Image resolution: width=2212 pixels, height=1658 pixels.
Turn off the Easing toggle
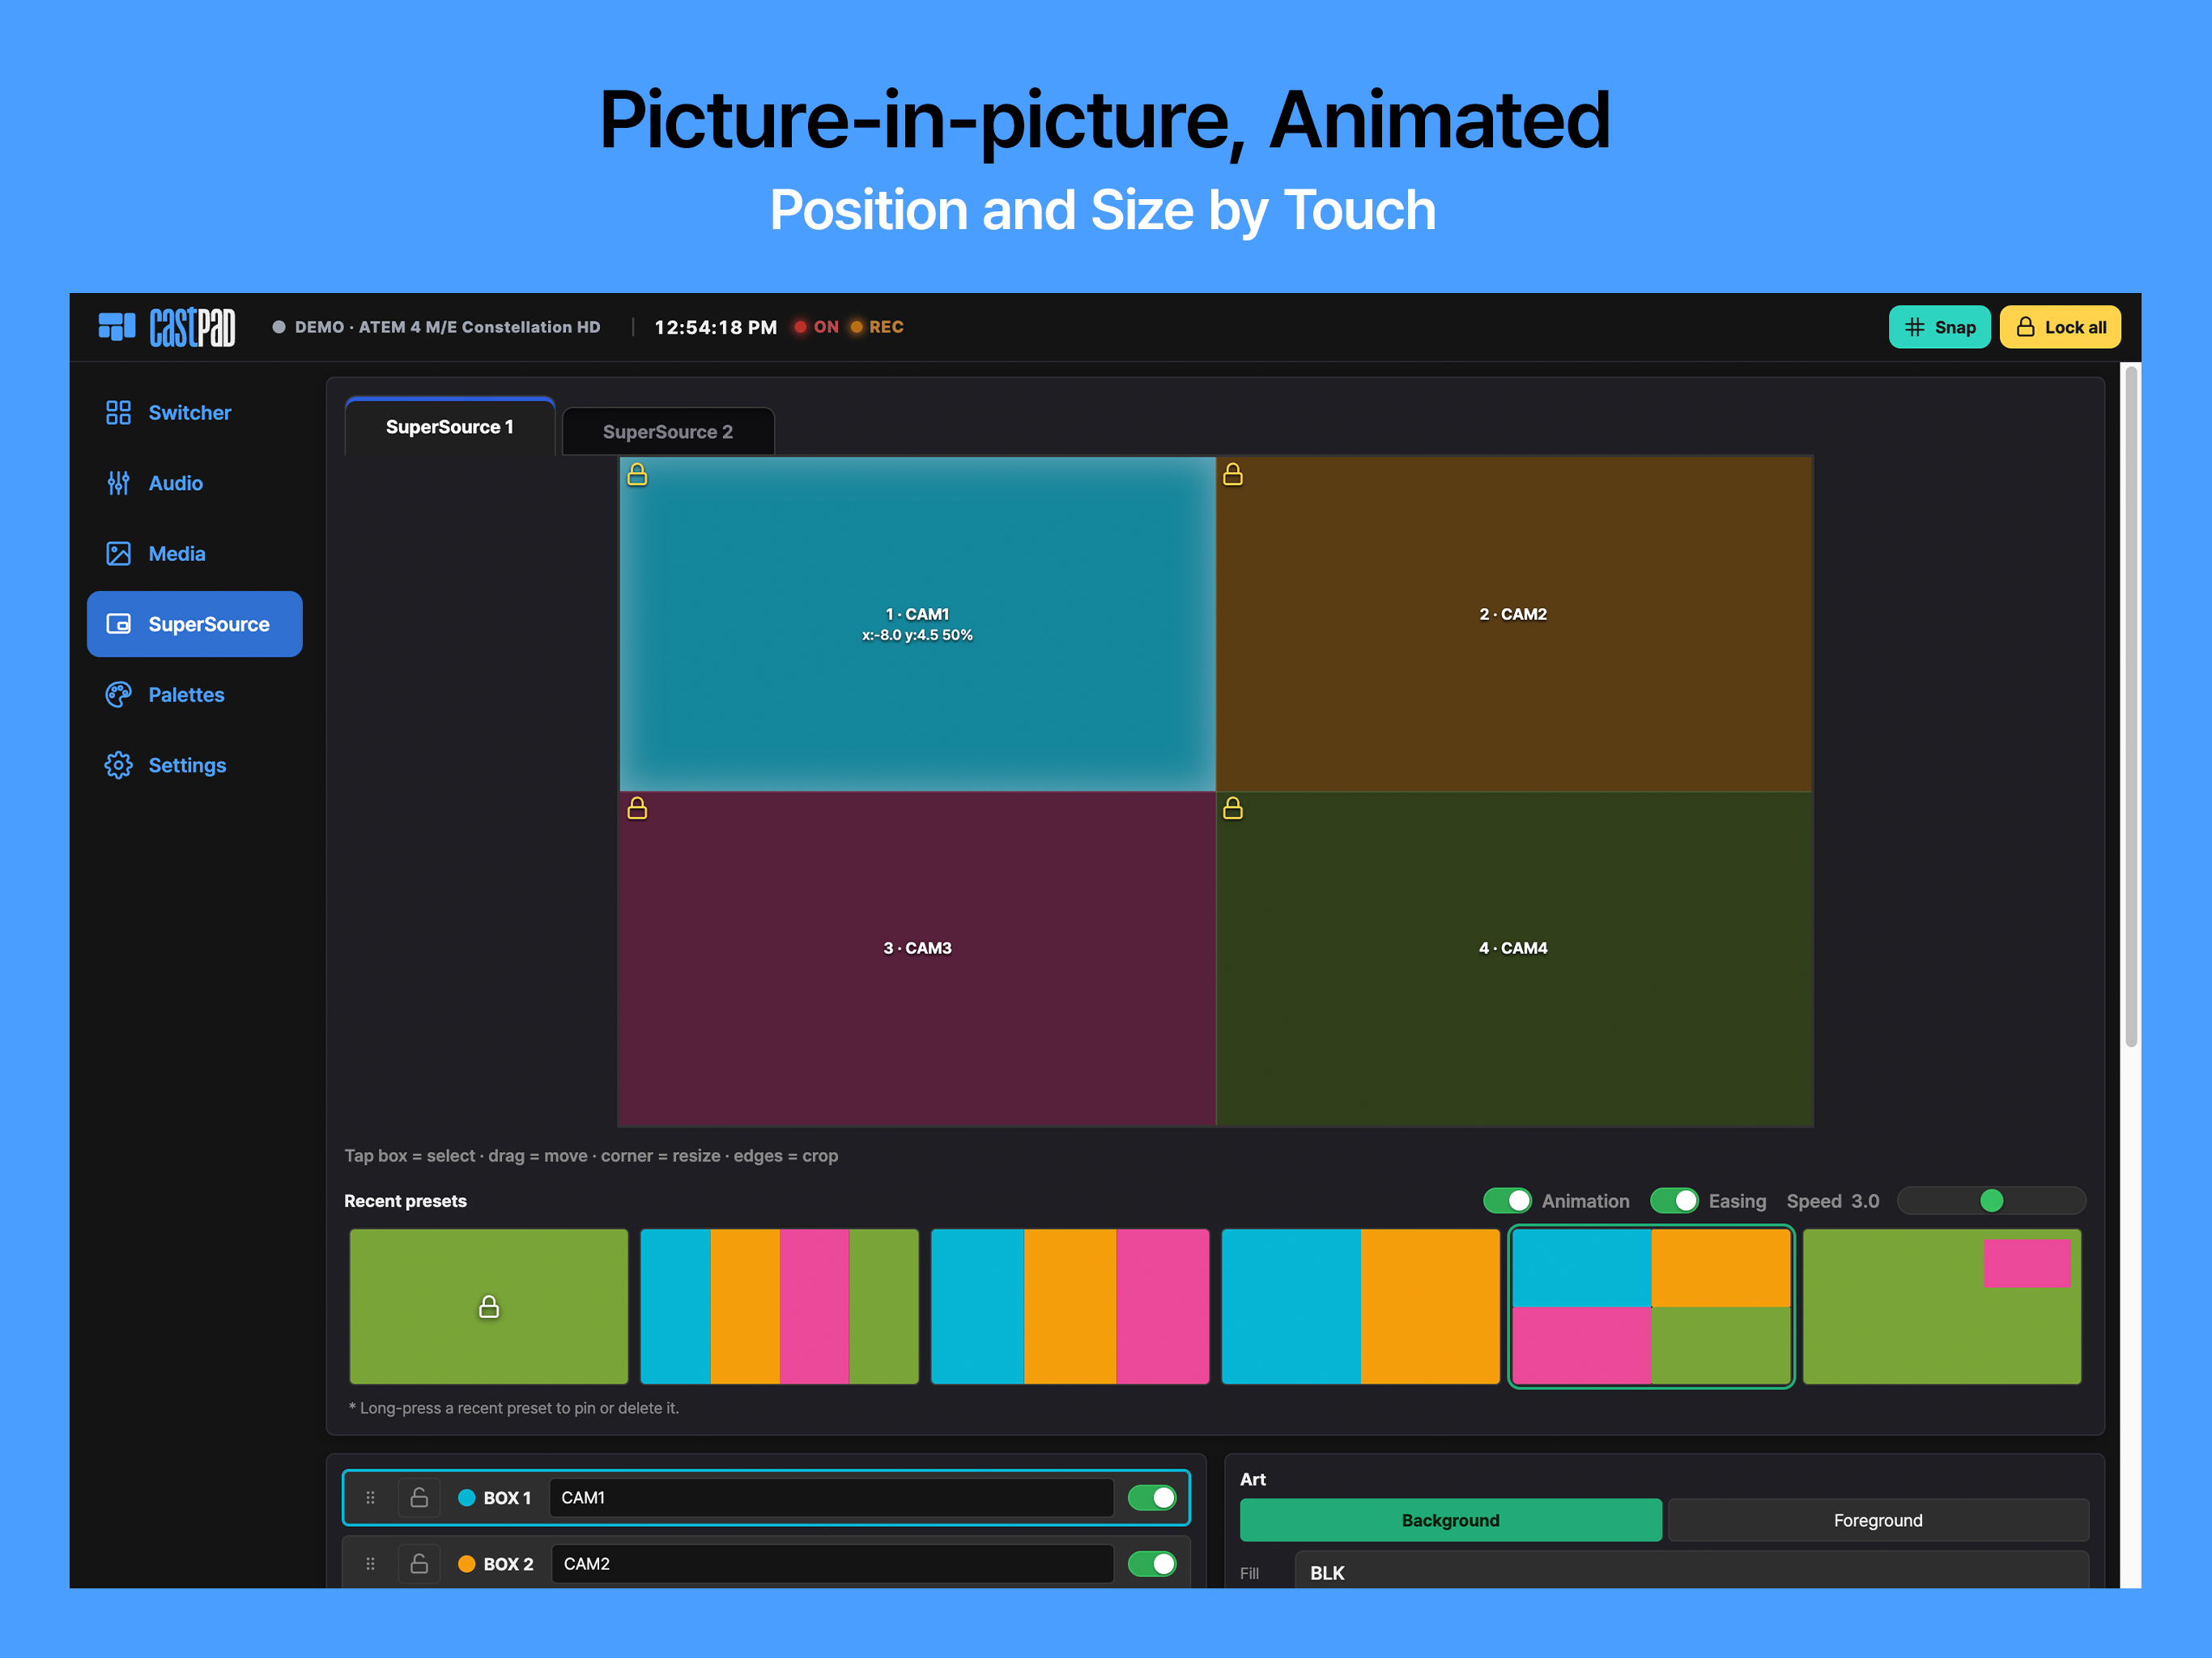(1674, 1200)
